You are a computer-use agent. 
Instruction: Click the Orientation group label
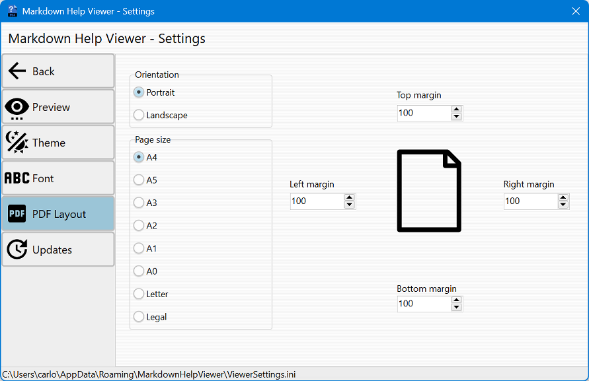157,75
